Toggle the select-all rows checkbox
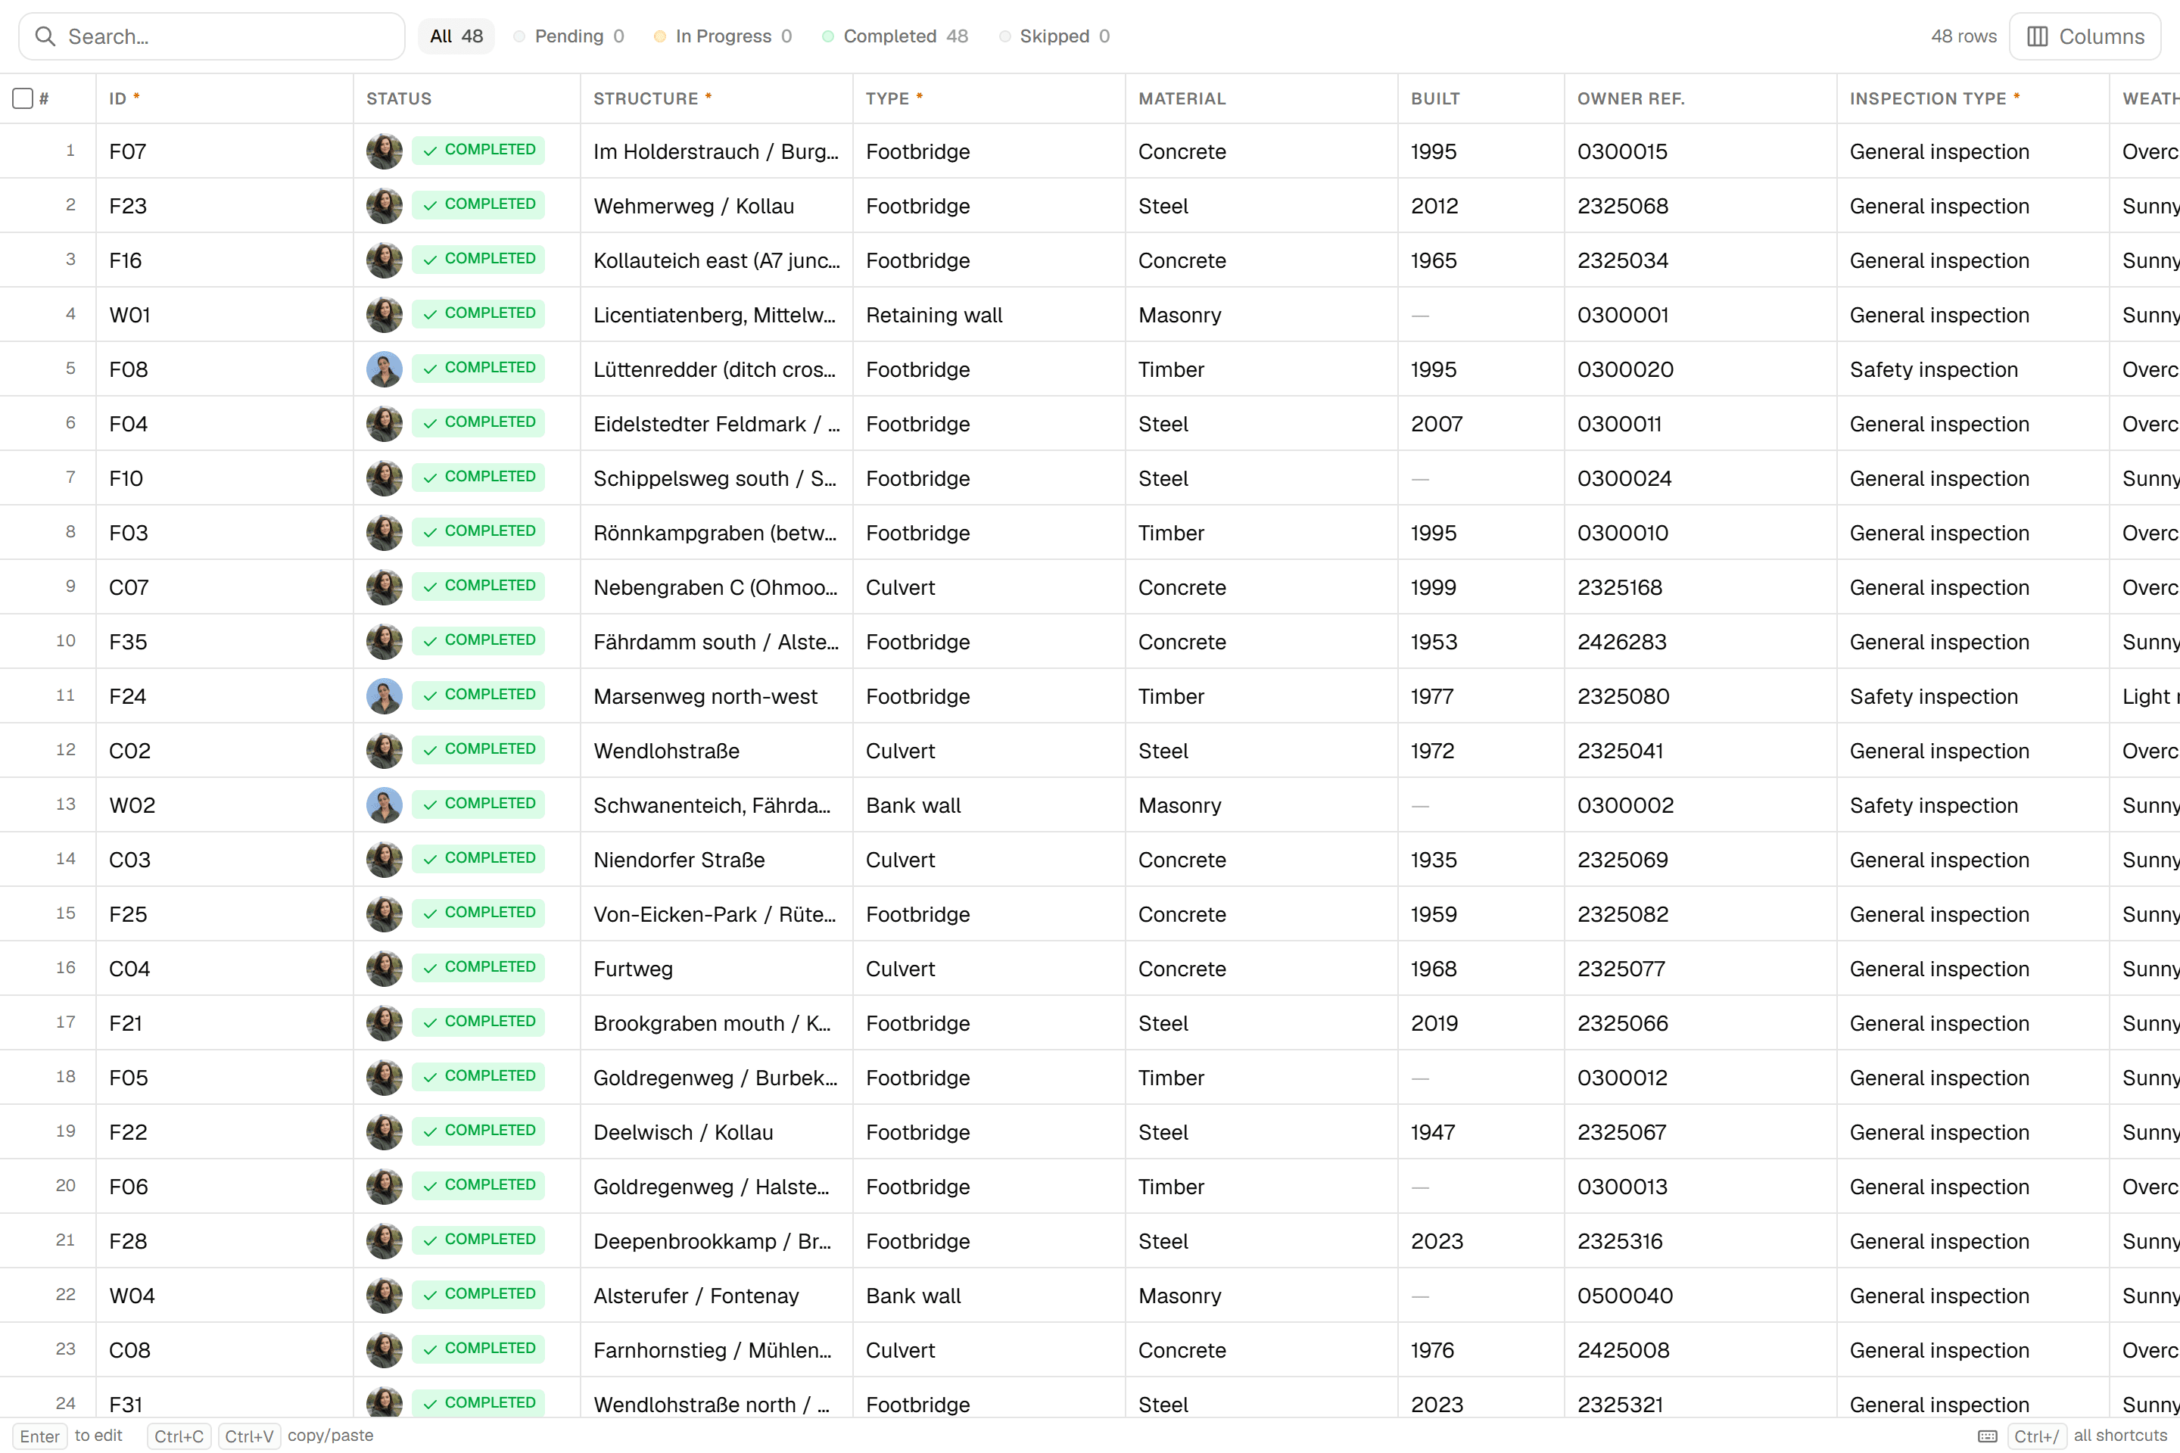The height and width of the screenshot is (1453, 2180). (x=23, y=98)
